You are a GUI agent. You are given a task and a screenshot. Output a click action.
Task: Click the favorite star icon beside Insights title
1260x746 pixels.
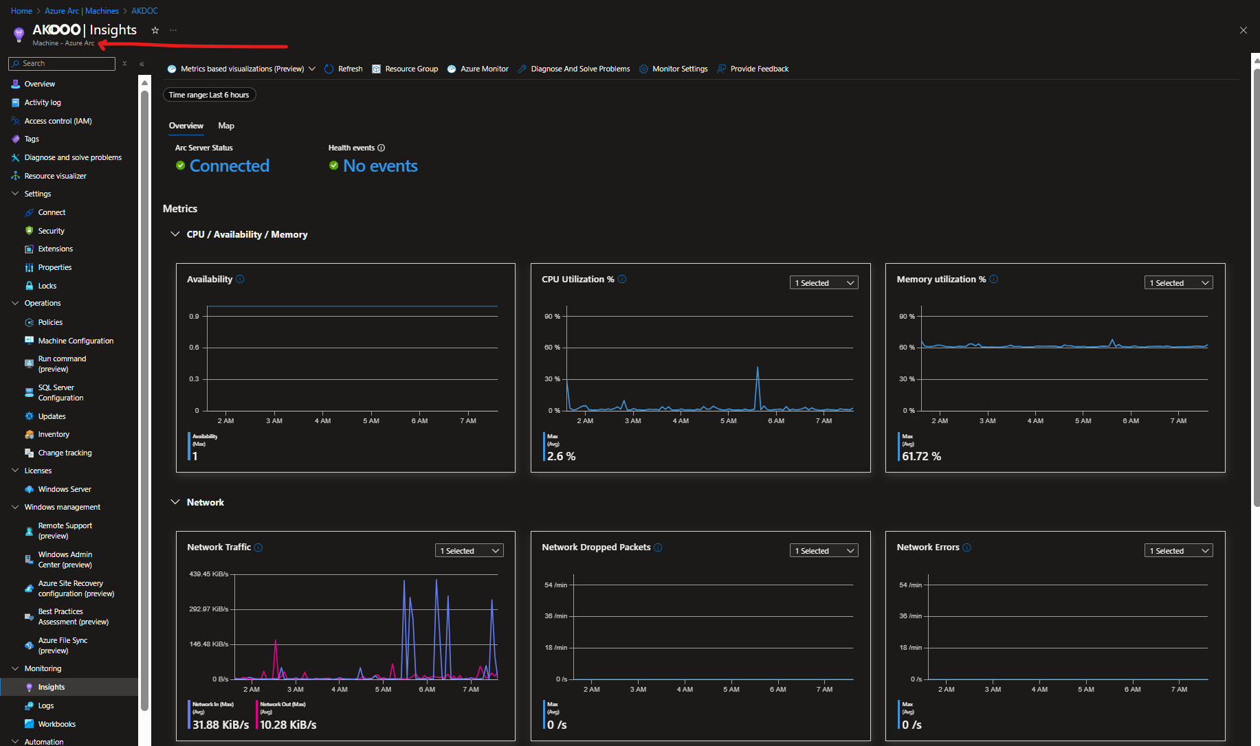[x=155, y=30]
